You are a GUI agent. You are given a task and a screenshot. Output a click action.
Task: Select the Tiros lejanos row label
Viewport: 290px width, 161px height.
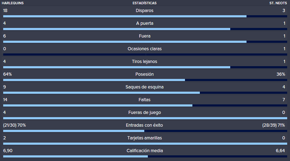(144, 62)
